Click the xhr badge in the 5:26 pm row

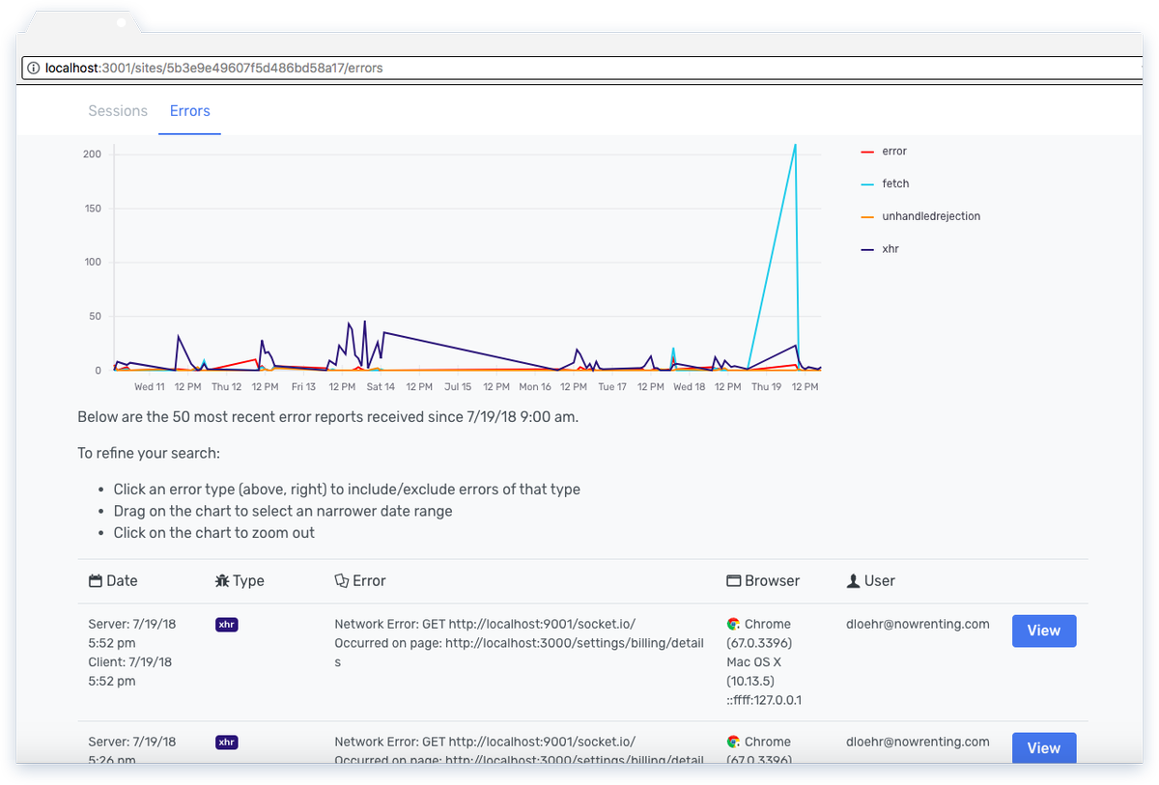pyautogui.click(x=227, y=743)
